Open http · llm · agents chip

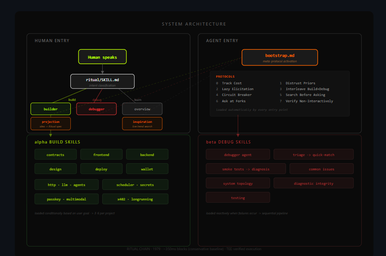[x=66, y=184]
